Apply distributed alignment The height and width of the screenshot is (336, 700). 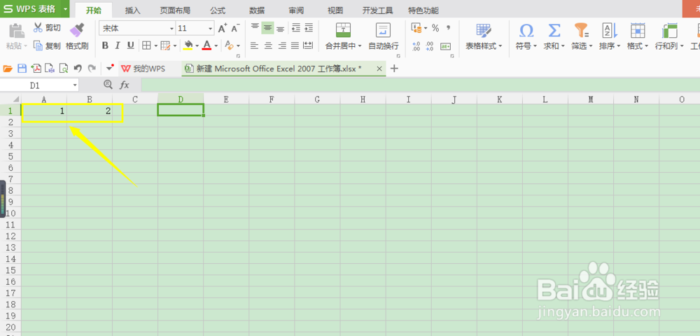pyautogui.click(x=308, y=45)
